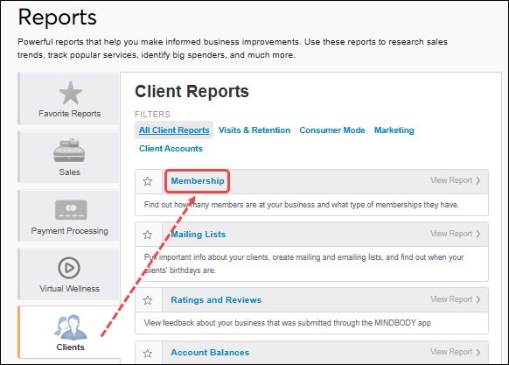Screen dimensions: 509x365
Task: Click the chevron in Ratings and Reviews row
Action: [x=478, y=299]
